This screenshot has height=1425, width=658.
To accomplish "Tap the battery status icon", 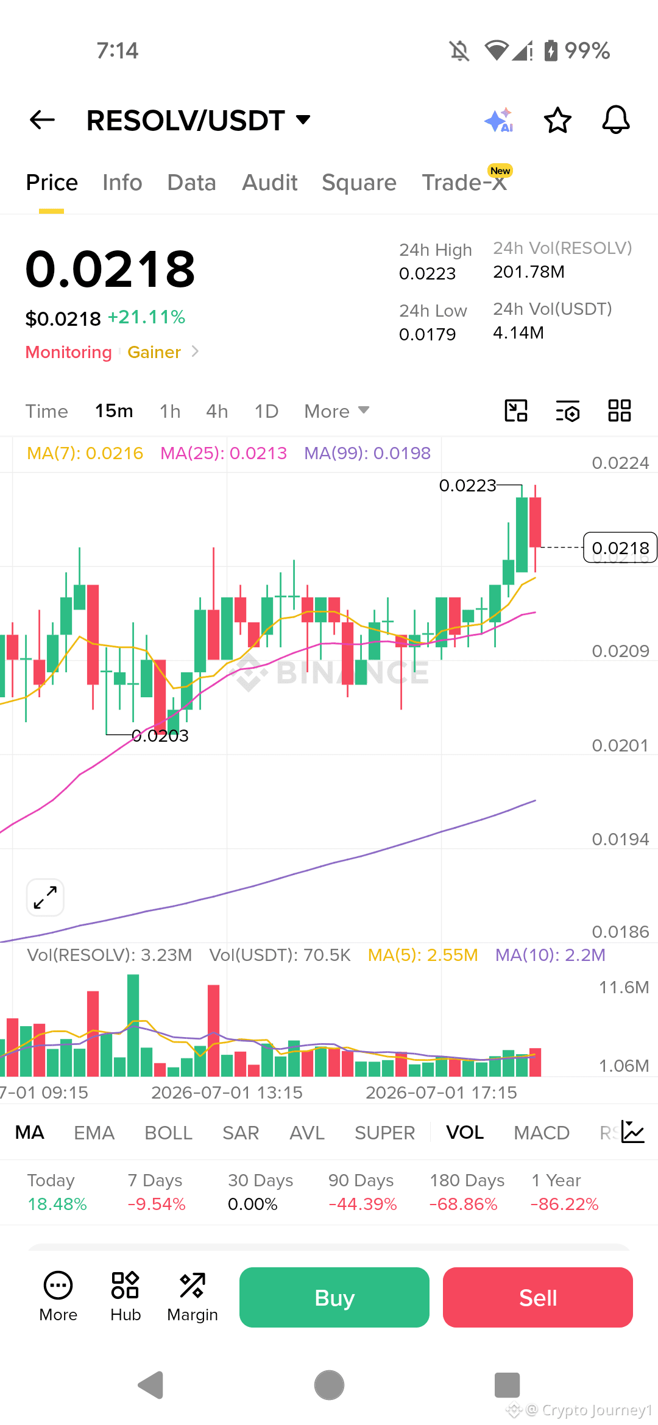I will point(551,51).
